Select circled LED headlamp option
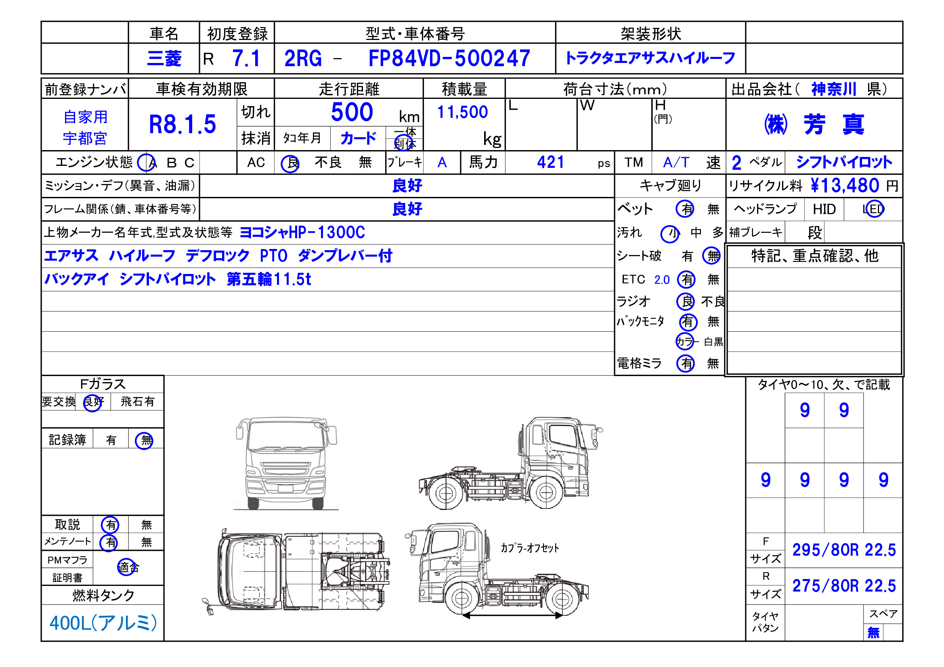The image size is (944, 667). (x=874, y=209)
